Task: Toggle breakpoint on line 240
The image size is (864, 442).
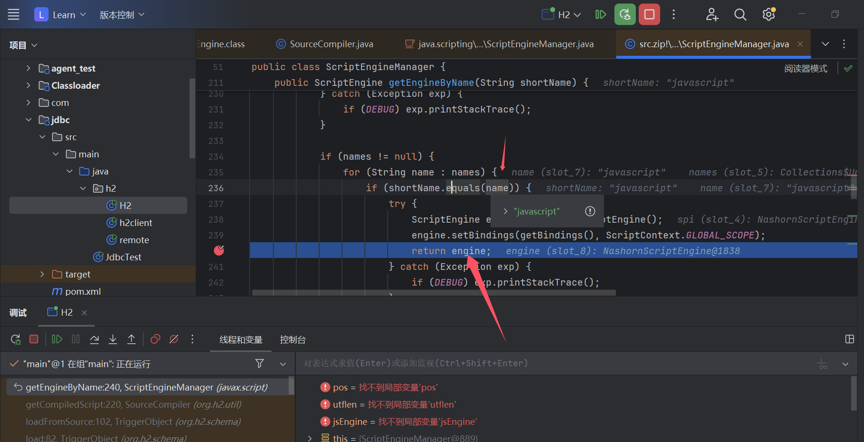Action: point(219,250)
